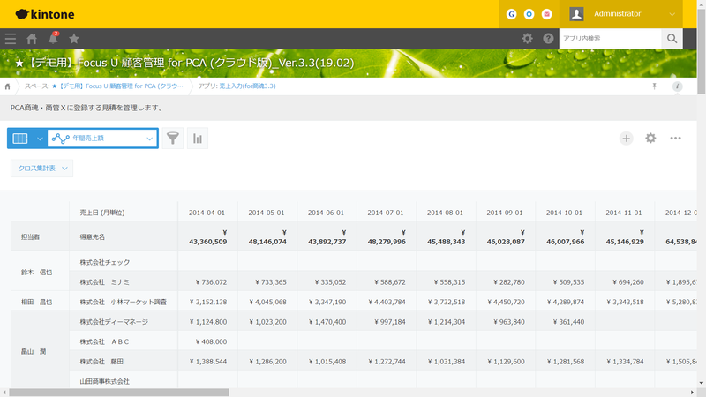This screenshot has width=706, height=397.
Task: Click horizontal scrollbar right arrow
Action: tap(693, 393)
